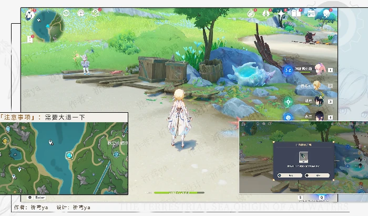Viewport: 368px width, 216px height.
Task: Open the circular minimap
Action: tap(47, 26)
